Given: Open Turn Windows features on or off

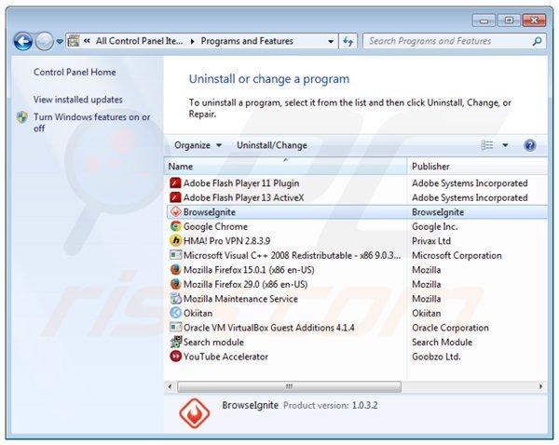Looking at the screenshot, I should click(91, 123).
